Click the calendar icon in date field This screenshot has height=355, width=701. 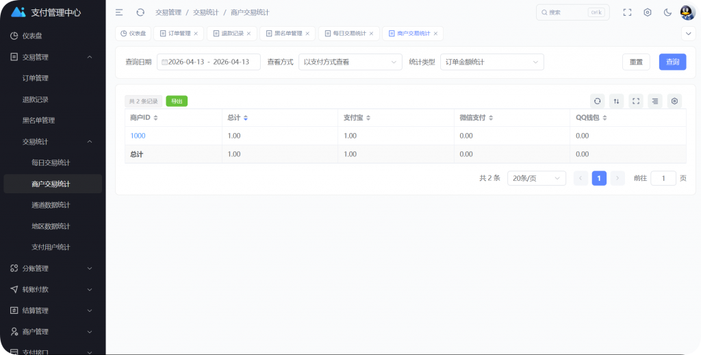(x=164, y=62)
